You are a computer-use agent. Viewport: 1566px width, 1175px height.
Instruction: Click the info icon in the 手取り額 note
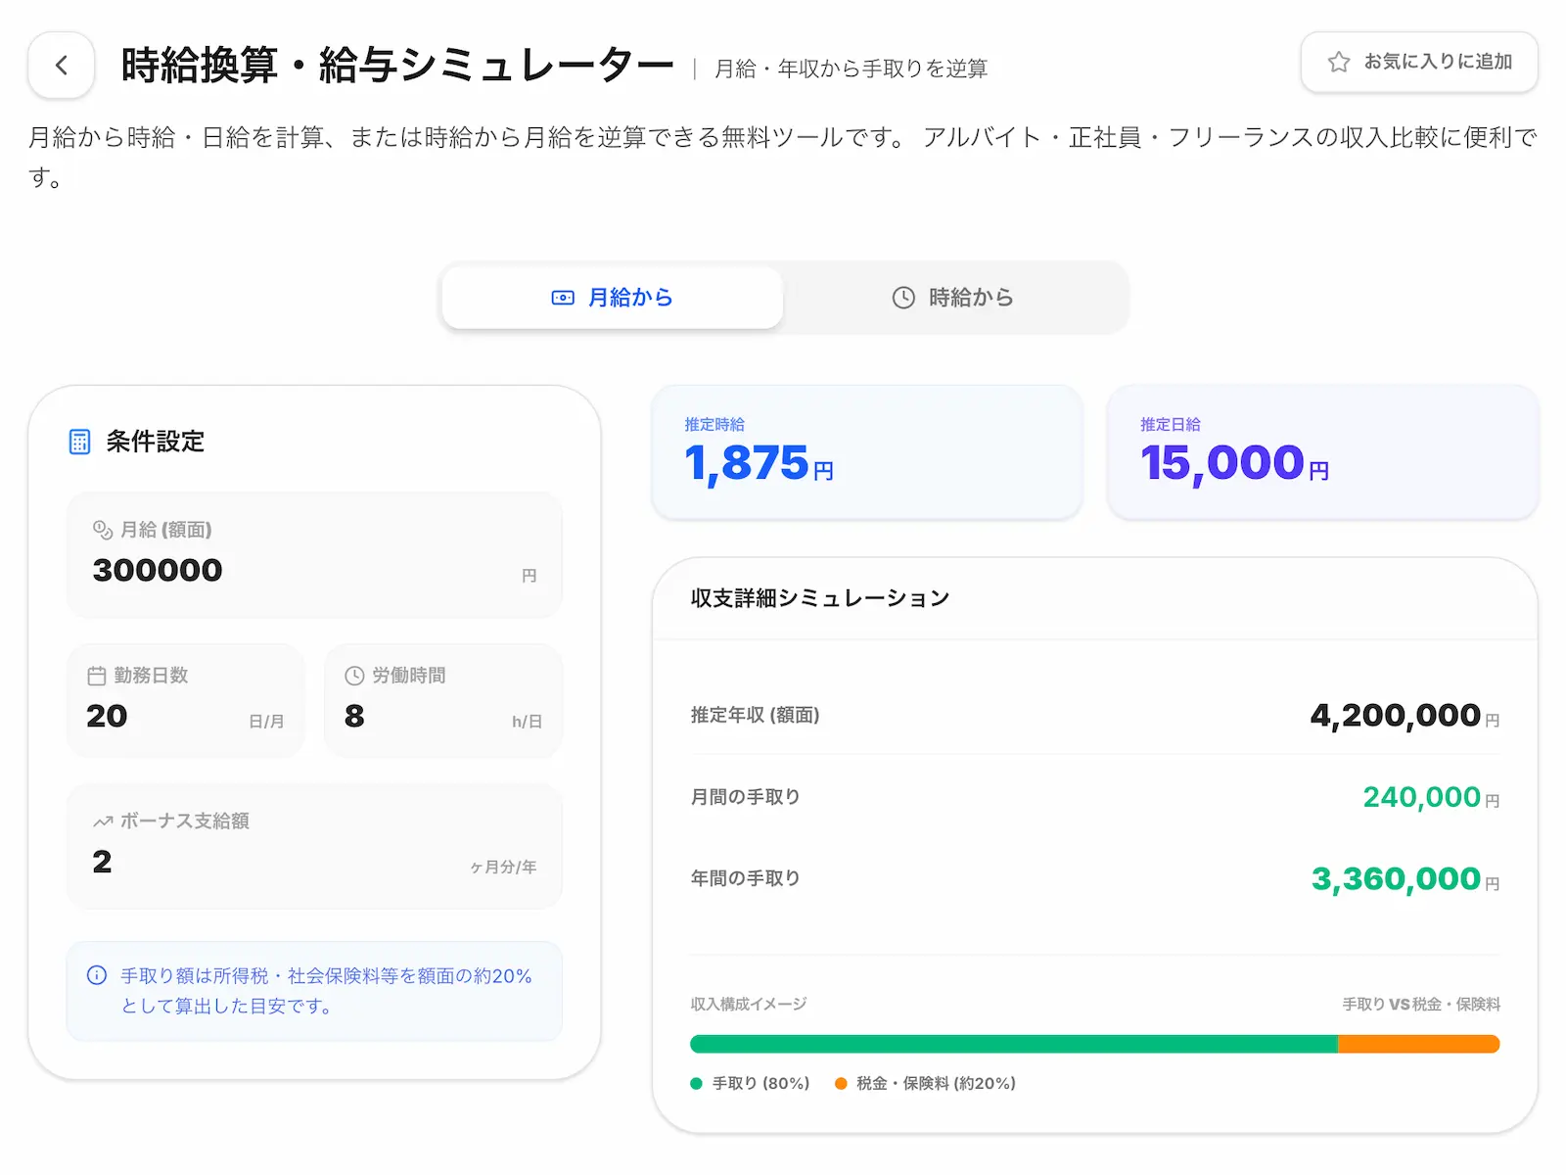pyautogui.click(x=97, y=975)
